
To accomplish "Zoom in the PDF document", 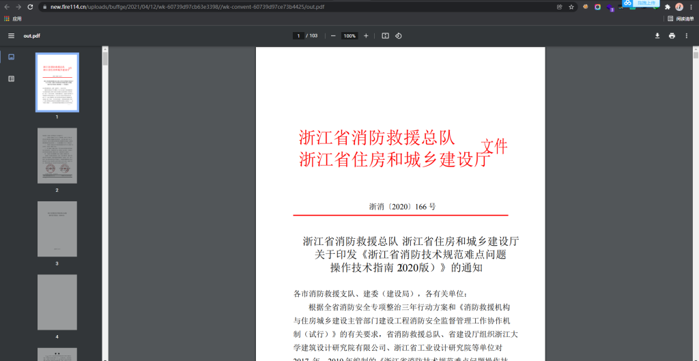I will (366, 35).
